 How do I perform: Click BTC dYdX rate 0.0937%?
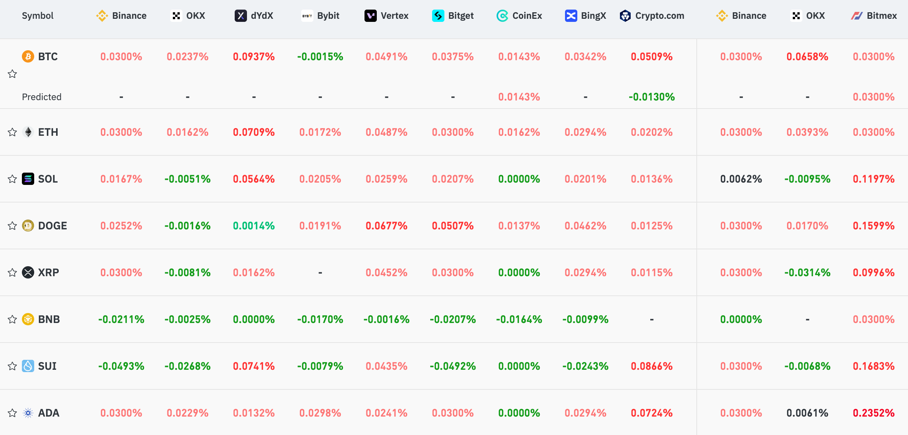click(x=254, y=57)
